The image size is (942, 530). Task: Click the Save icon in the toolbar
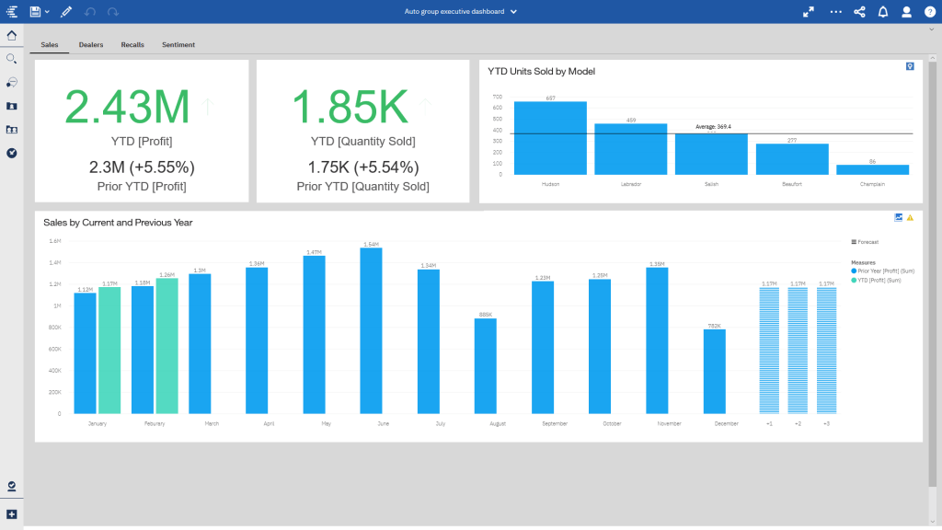pos(35,11)
